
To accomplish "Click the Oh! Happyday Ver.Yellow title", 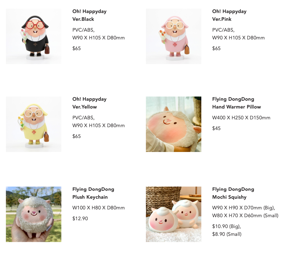I will [x=90, y=103].
